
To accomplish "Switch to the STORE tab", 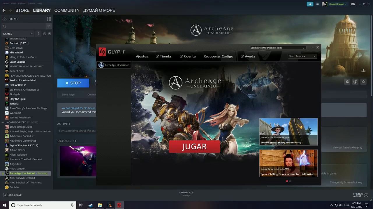I will 22,10.
